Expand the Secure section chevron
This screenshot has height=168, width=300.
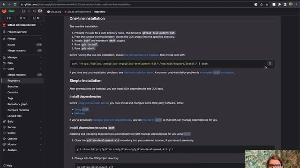point(41,127)
